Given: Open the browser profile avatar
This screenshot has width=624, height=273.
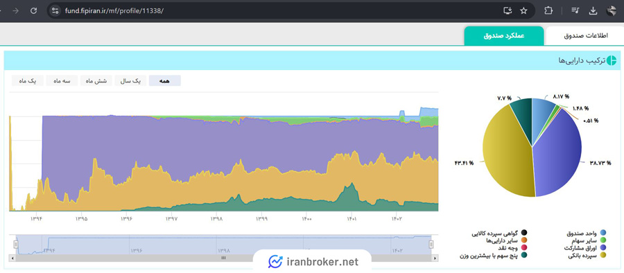Looking at the screenshot, I should [612, 11].
